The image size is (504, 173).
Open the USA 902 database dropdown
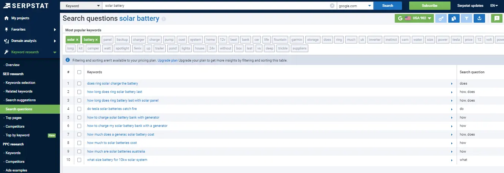point(414,18)
